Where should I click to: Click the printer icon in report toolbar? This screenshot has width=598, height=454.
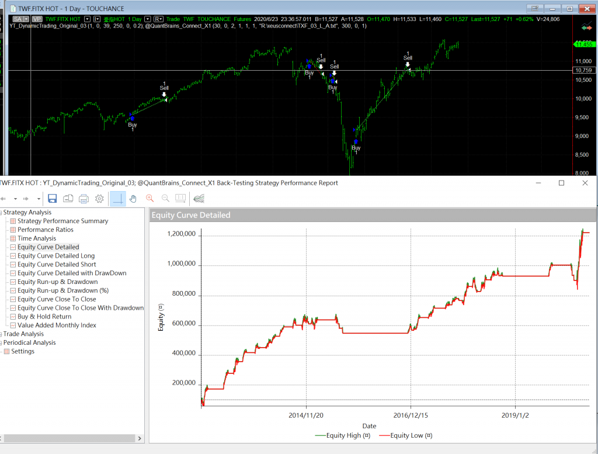[x=84, y=199]
